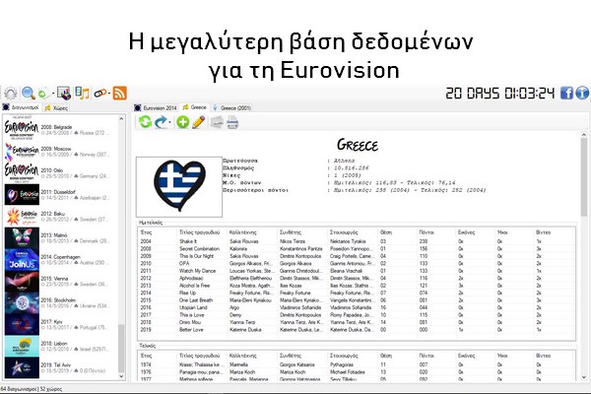The image size is (591, 394).
Task: Click the blue redo arrow icon
Action: click(162, 122)
